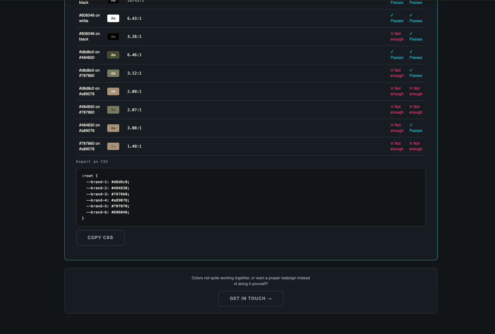Click the '--brand-5: #f0f0f0;' CSS line

pos(108,206)
